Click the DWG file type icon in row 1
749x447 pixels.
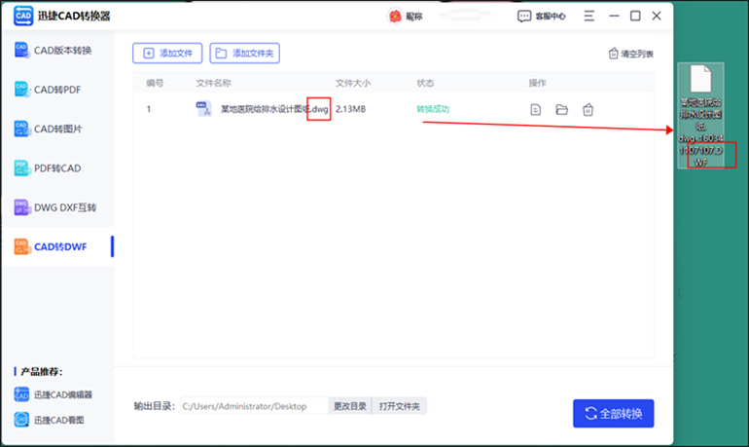click(204, 109)
